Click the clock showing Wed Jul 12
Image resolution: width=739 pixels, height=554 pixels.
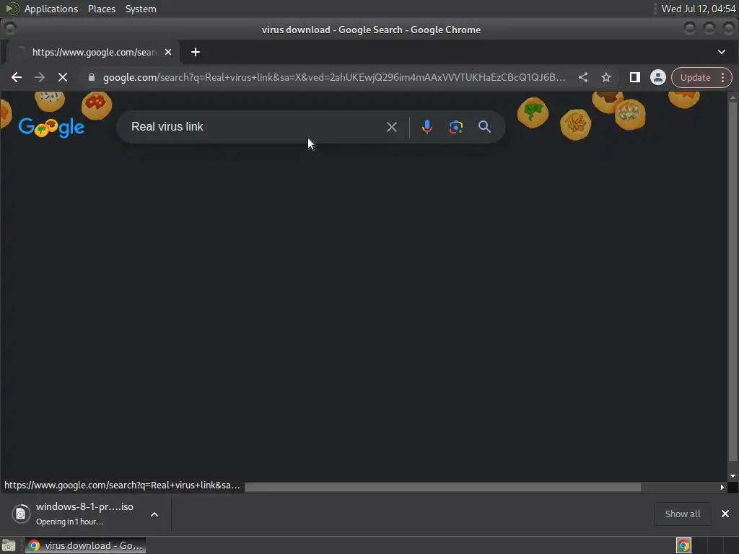(699, 9)
